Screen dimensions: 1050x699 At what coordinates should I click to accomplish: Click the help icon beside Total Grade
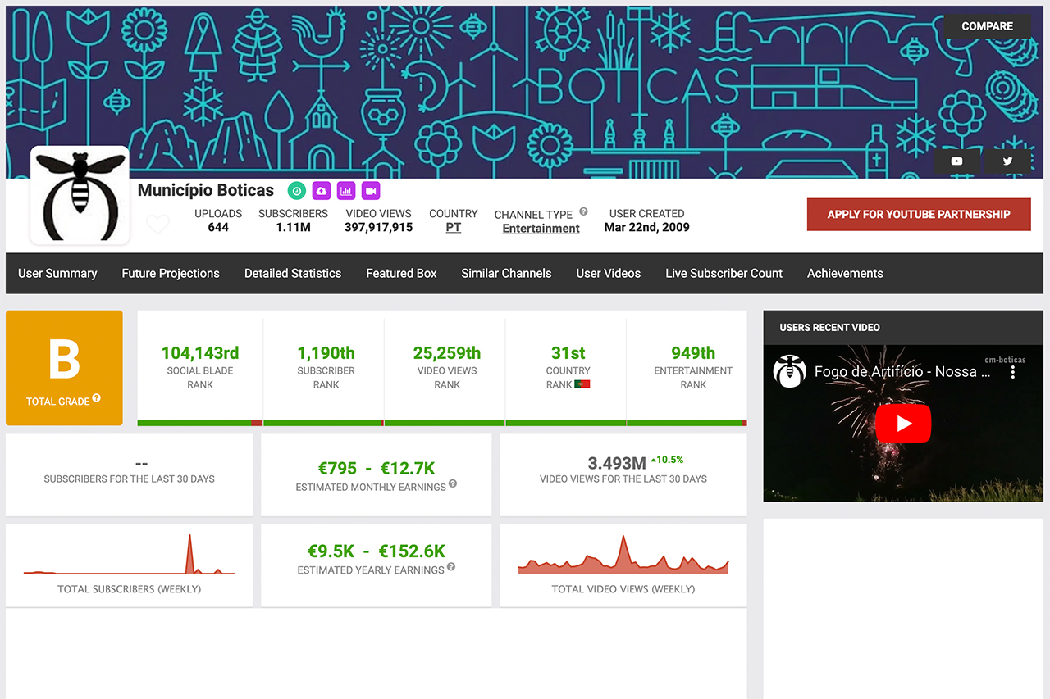click(97, 398)
